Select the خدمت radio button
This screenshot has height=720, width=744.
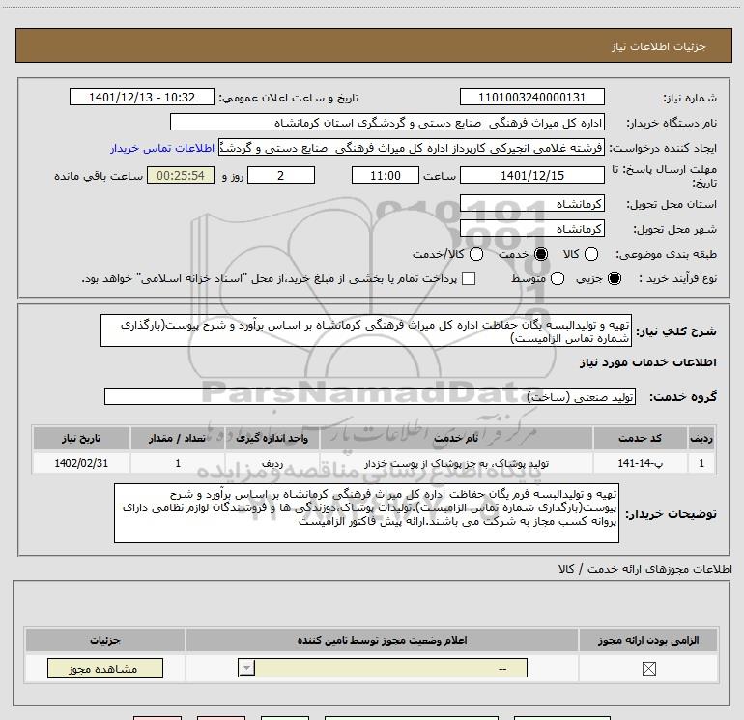point(540,254)
